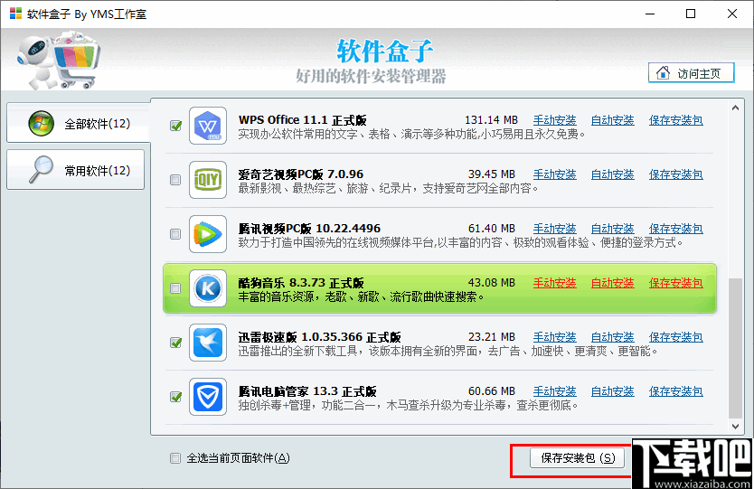Screen dimensions: 754x489
Task: Click 手动安装 for 腾讯视频PC版
Action: 554,229
